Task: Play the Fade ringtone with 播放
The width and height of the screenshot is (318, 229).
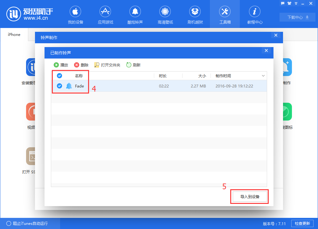Action: click(61, 65)
